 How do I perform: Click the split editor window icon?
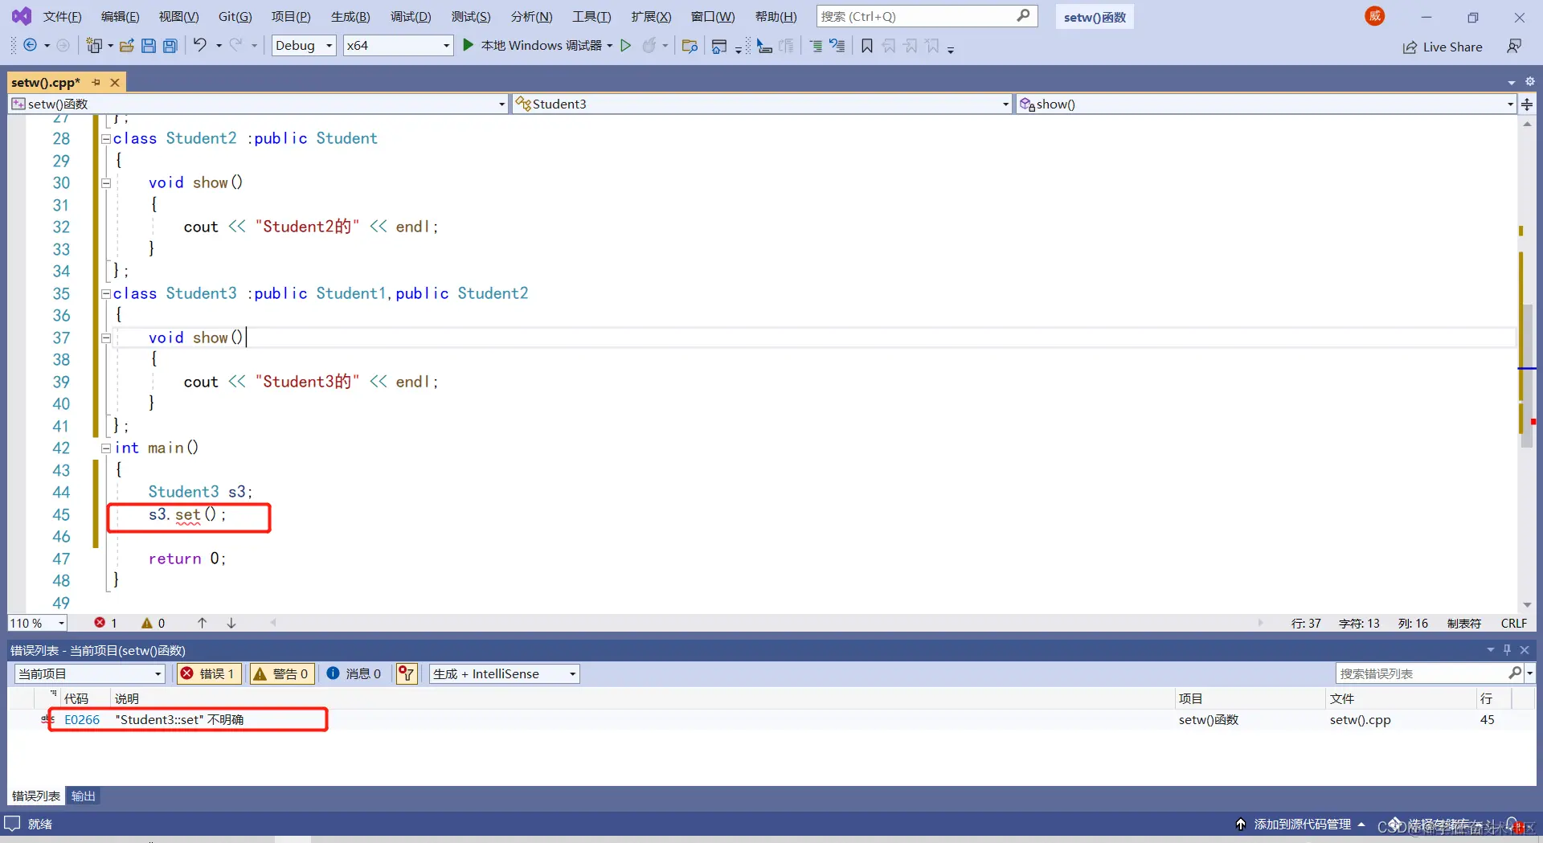[x=1527, y=104]
